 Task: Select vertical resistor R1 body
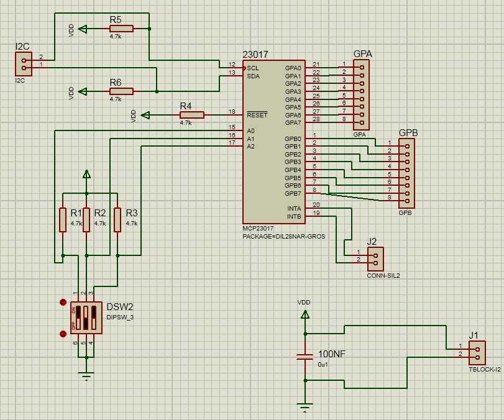[x=63, y=220]
